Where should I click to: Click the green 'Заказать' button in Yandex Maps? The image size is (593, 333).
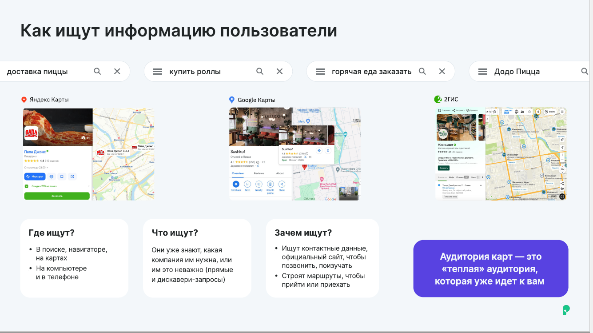tap(57, 196)
